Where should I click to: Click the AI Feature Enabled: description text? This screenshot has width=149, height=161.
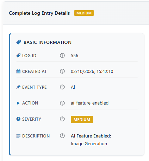(x=91, y=136)
